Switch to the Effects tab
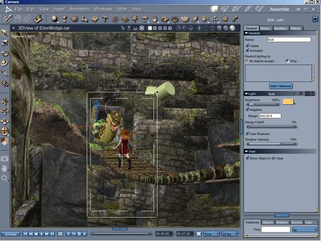Image resolution: width=321 pixels, height=241 pixels. [x=295, y=28]
